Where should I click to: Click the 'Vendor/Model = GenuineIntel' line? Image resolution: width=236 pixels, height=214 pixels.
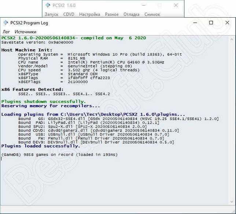tap(75, 66)
